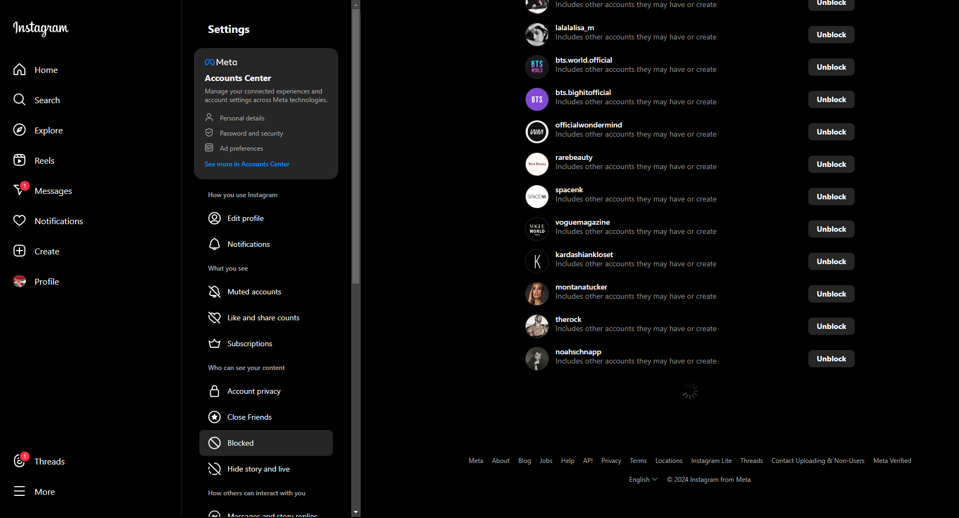Click the Account privacy lock icon
959x518 pixels.
pyautogui.click(x=214, y=391)
